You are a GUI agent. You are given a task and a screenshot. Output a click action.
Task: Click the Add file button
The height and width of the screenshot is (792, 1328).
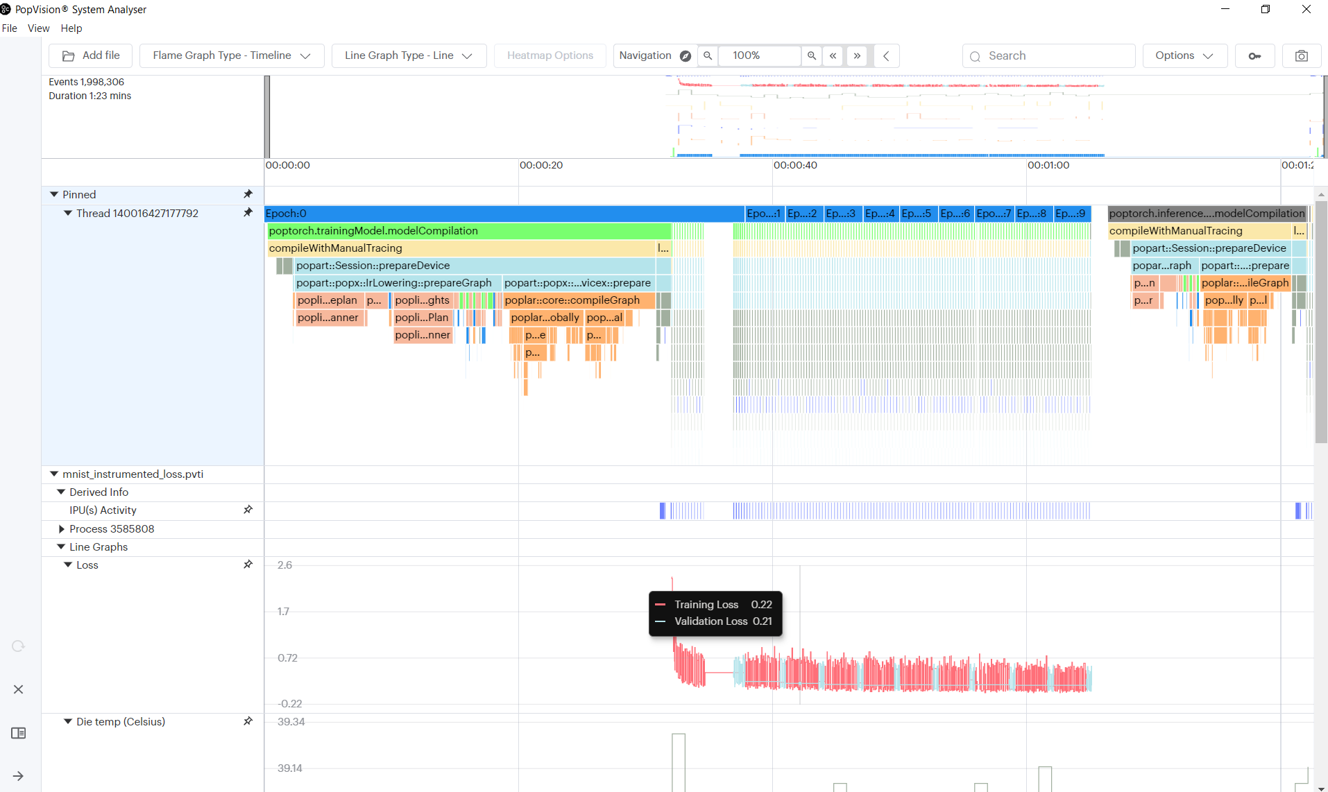[90, 55]
